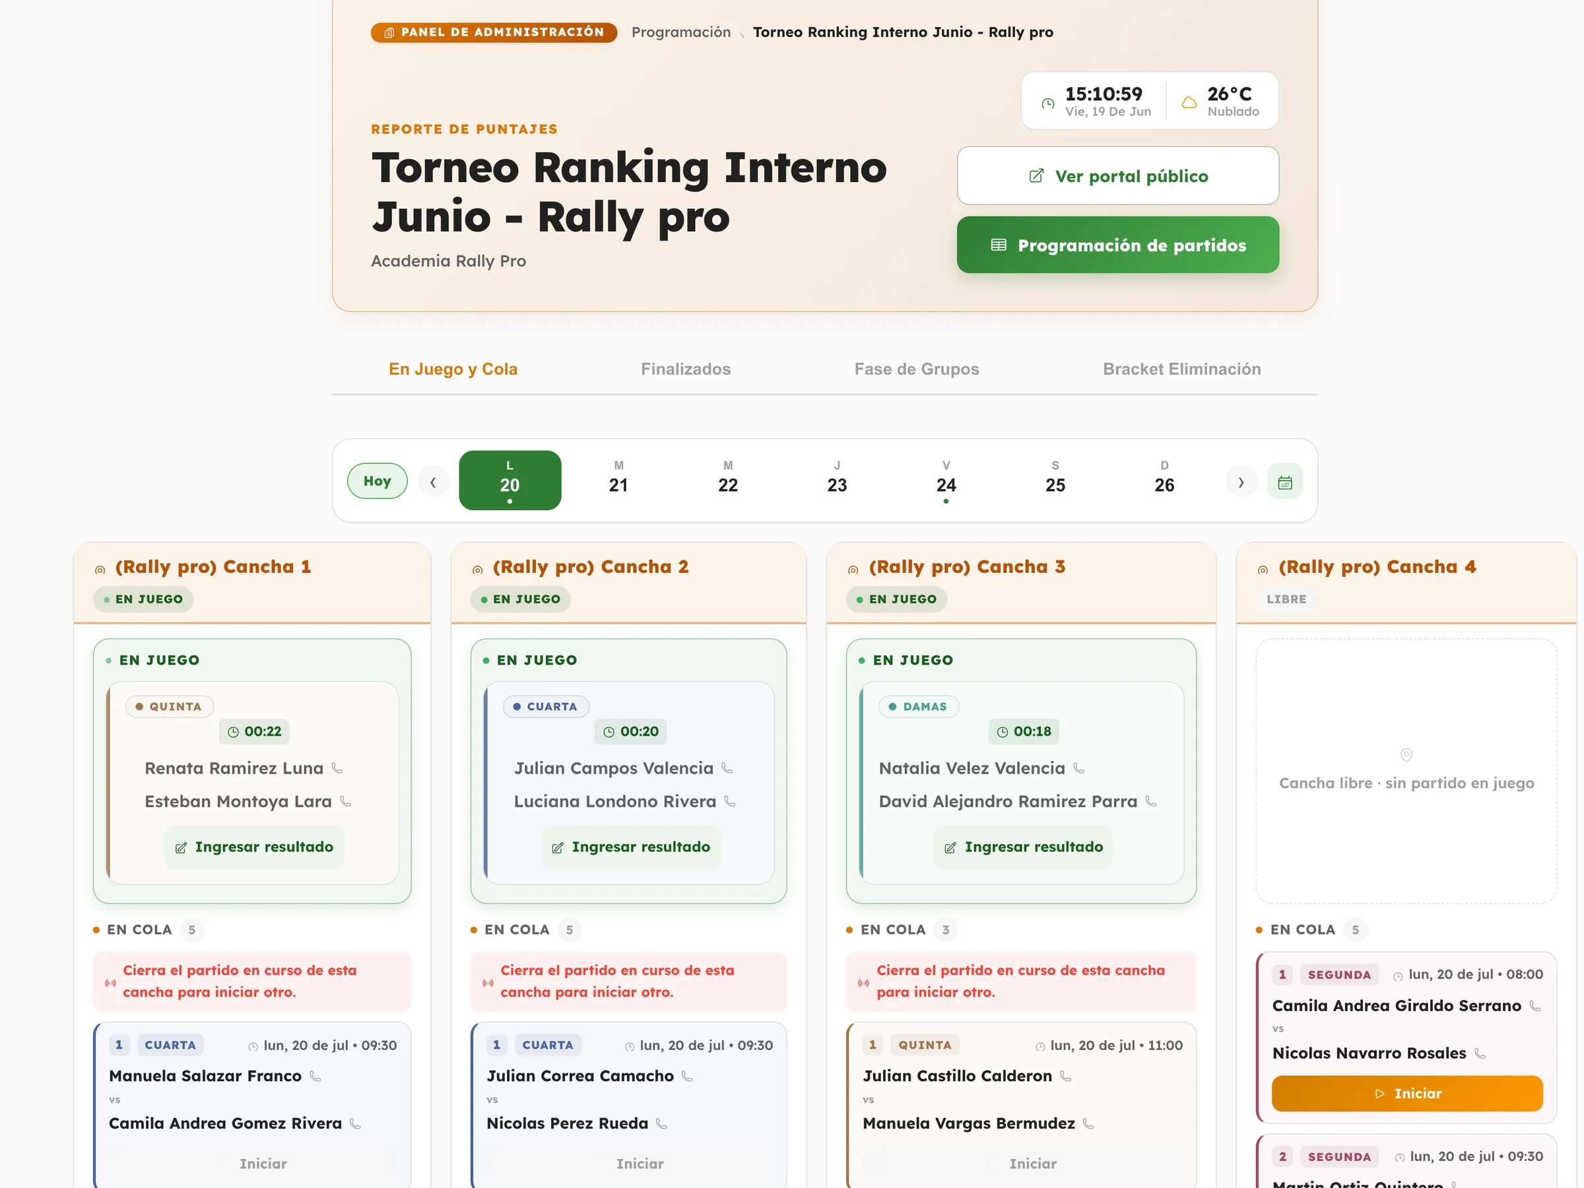Switch to the En Juego y Cola tab
The width and height of the screenshot is (1584, 1188).
coord(453,369)
